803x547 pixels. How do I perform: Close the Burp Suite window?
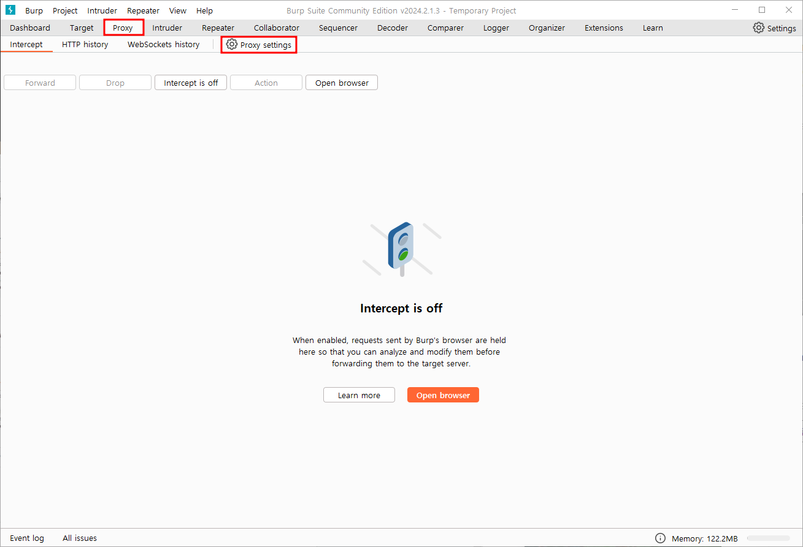click(789, 10)
